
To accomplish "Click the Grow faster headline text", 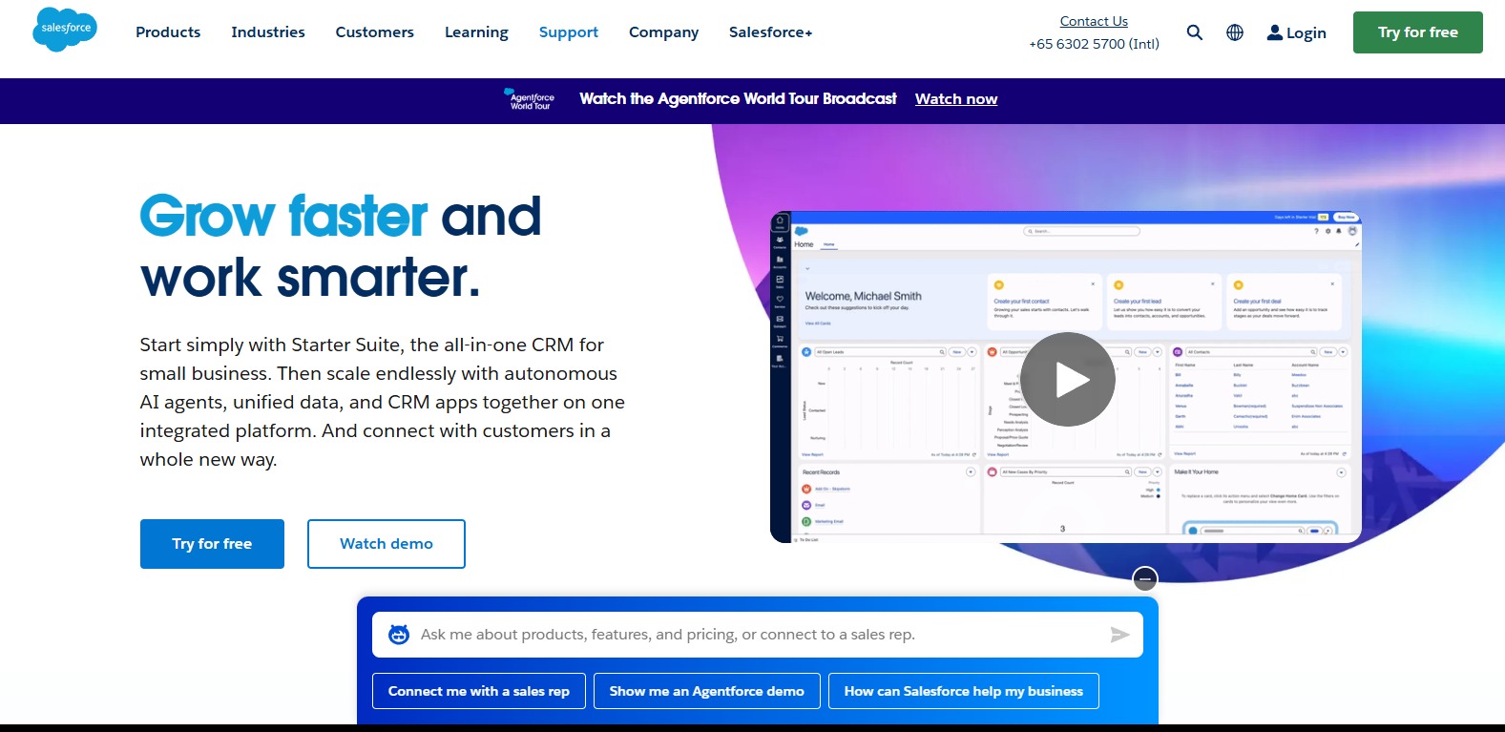I will (284, 216).
